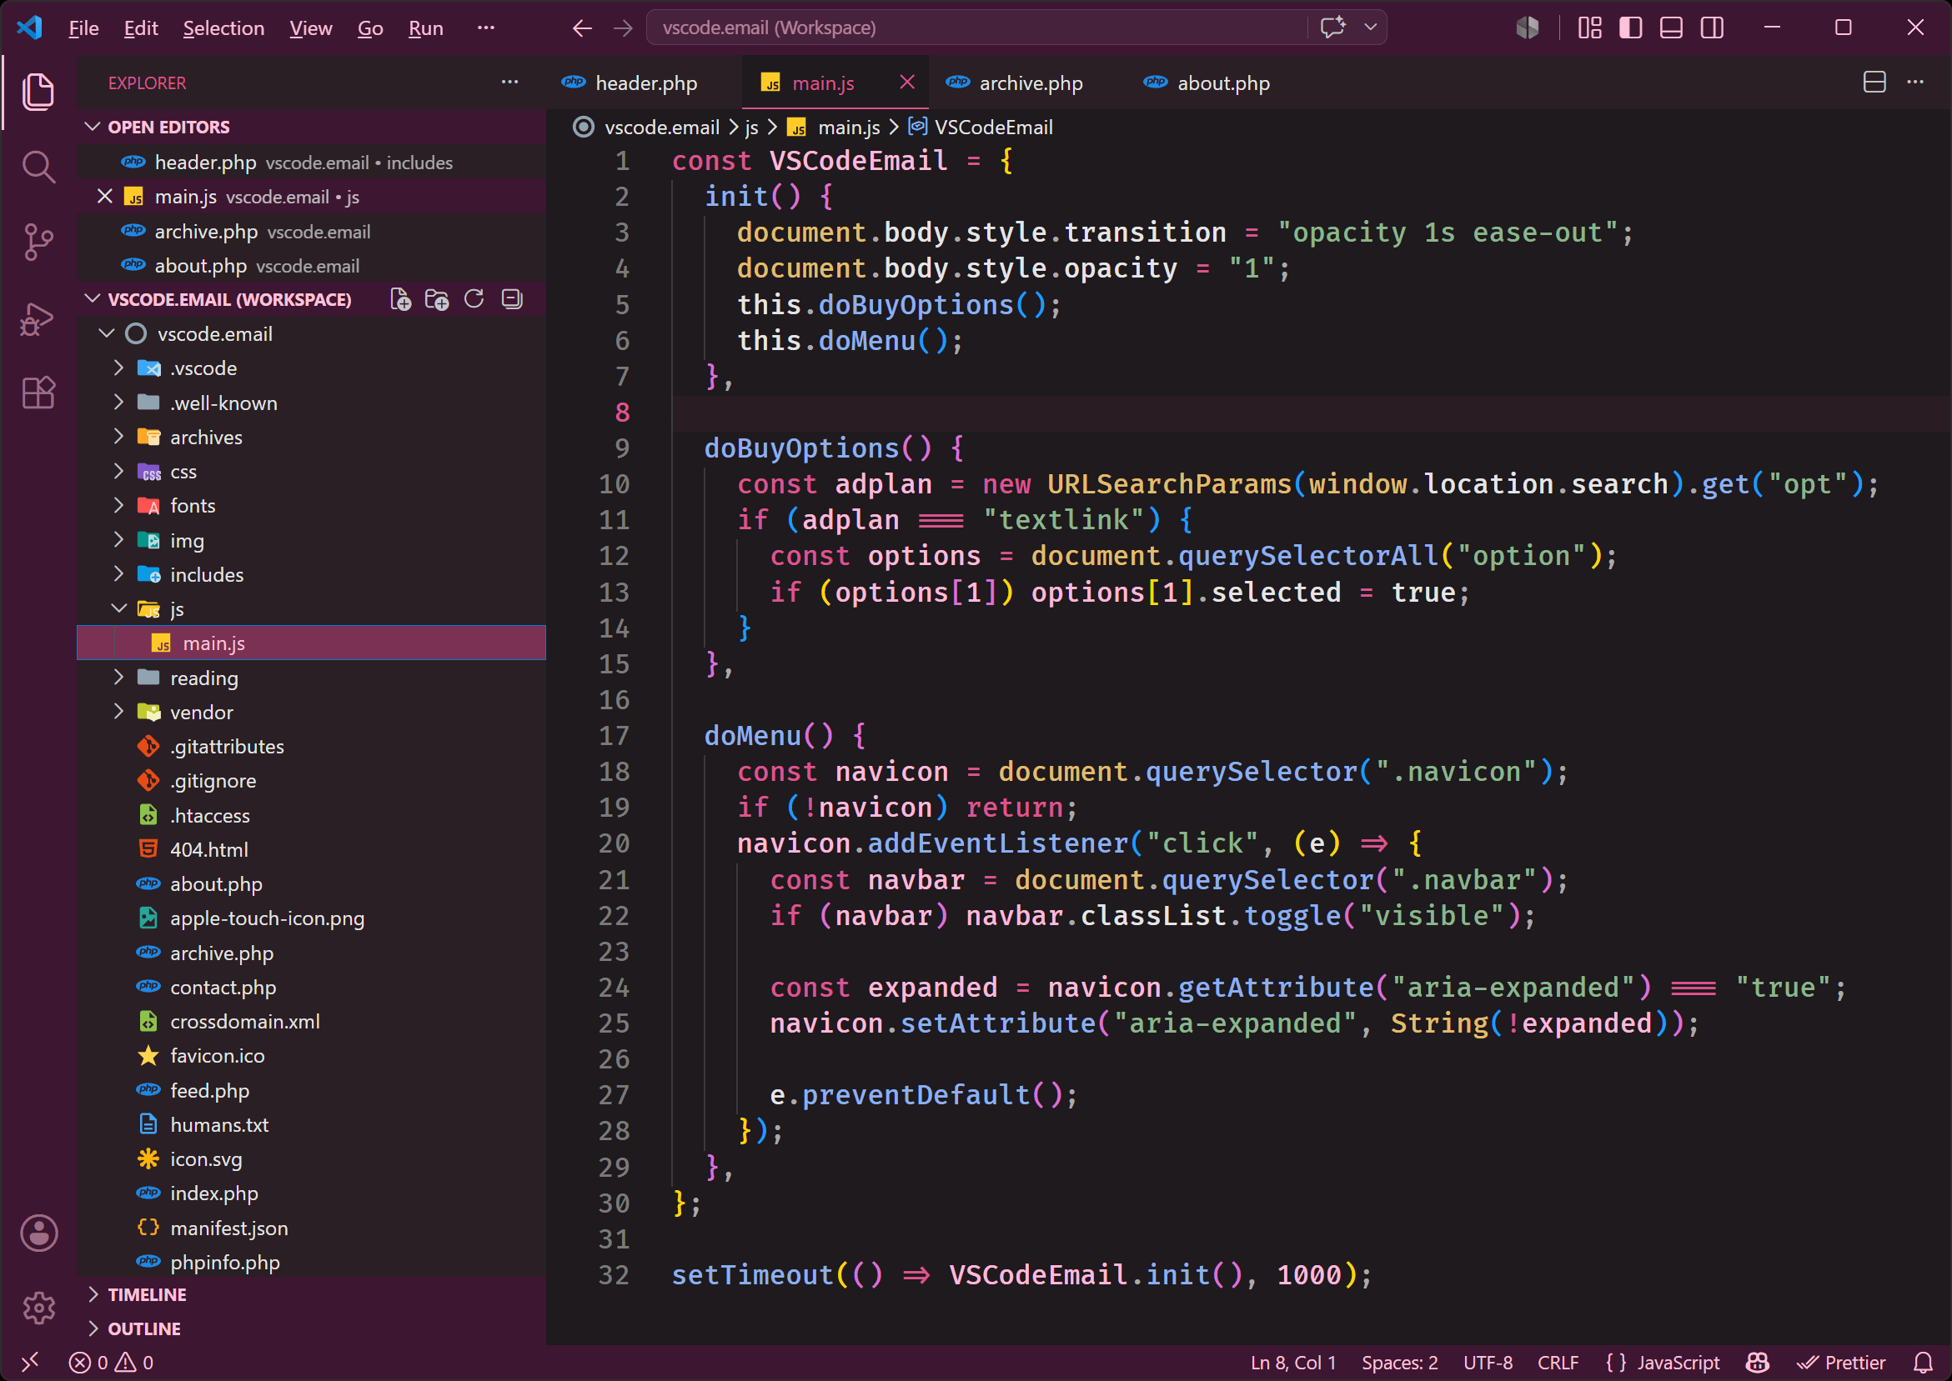This screenshot has width=1952, height=1381.
Task: Close the main.js editor tab
Action: (x=906, y=82)
